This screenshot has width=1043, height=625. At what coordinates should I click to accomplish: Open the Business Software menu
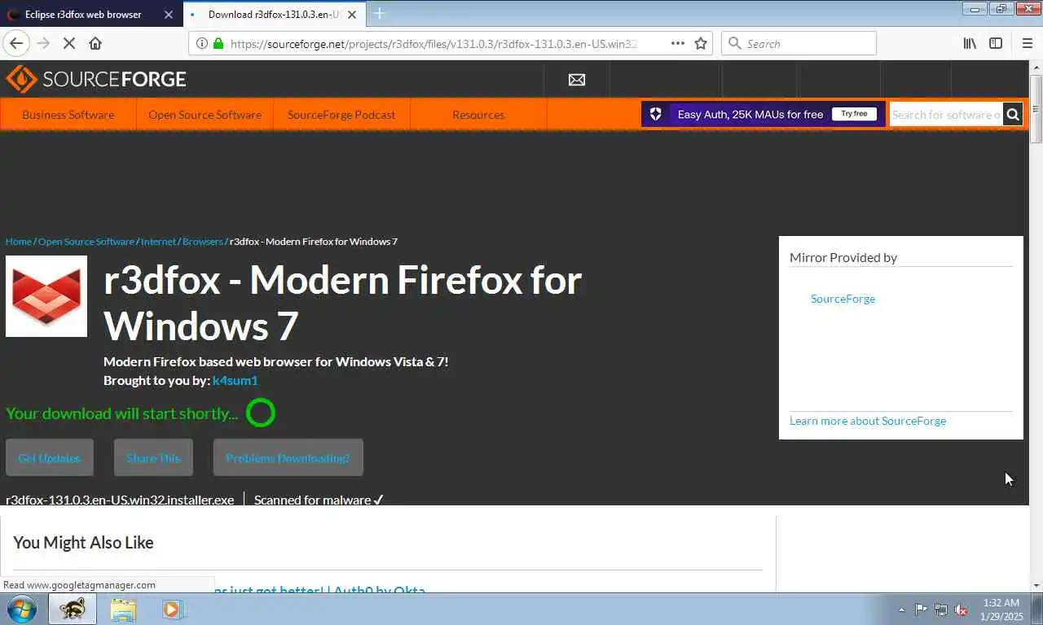[68, 115]
